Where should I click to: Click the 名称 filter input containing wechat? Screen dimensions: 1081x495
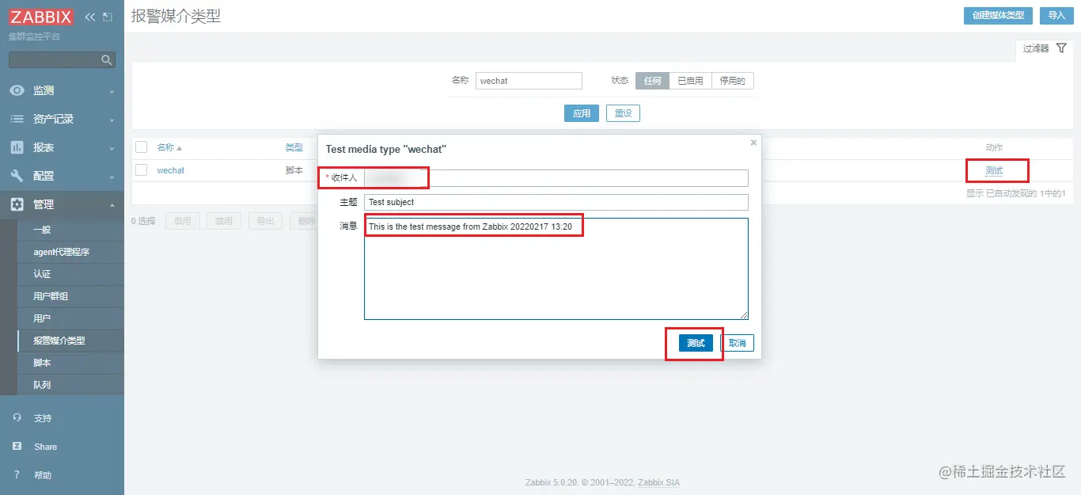click(529, 81)
